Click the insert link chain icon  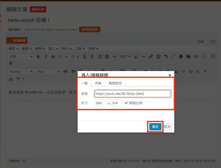[x=151, y=57]
